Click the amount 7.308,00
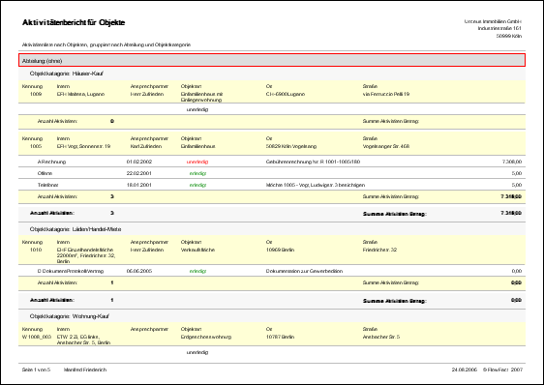Viewport: 544px width, 385px height. click(512, 162)
